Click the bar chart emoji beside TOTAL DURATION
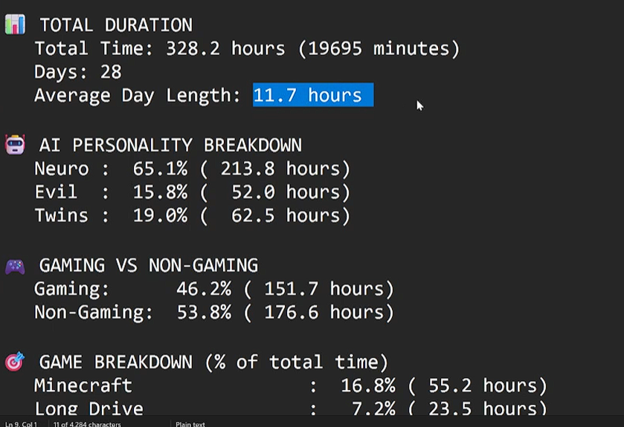 click(x=15, y=25)
